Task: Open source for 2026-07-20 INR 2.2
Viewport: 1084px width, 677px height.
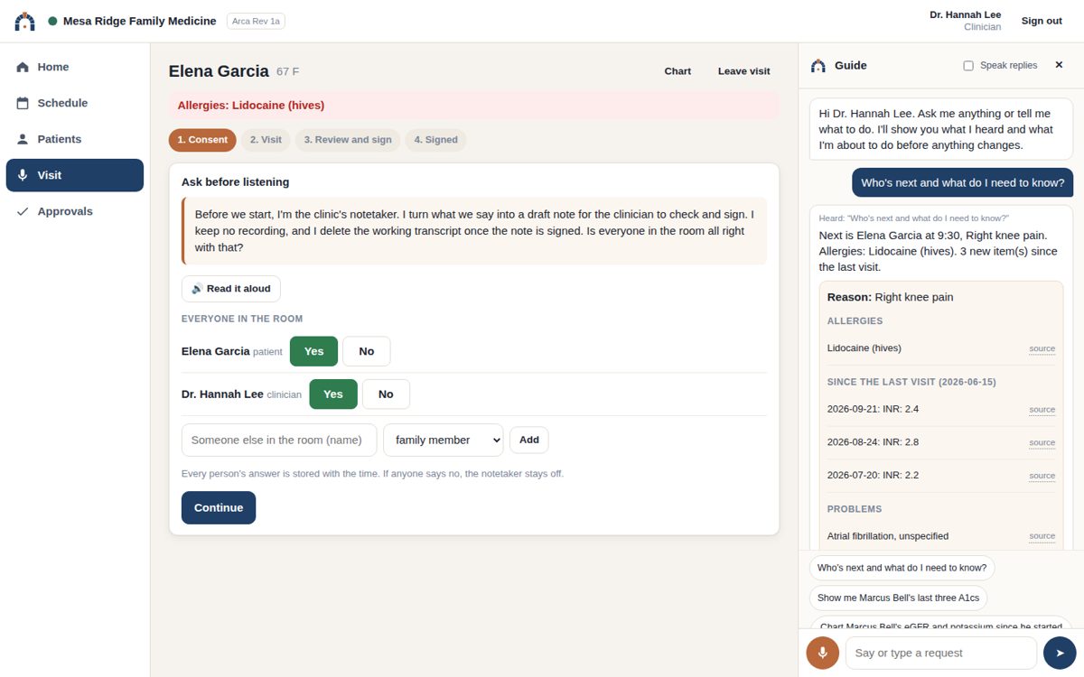Action: coord(1042,476)
